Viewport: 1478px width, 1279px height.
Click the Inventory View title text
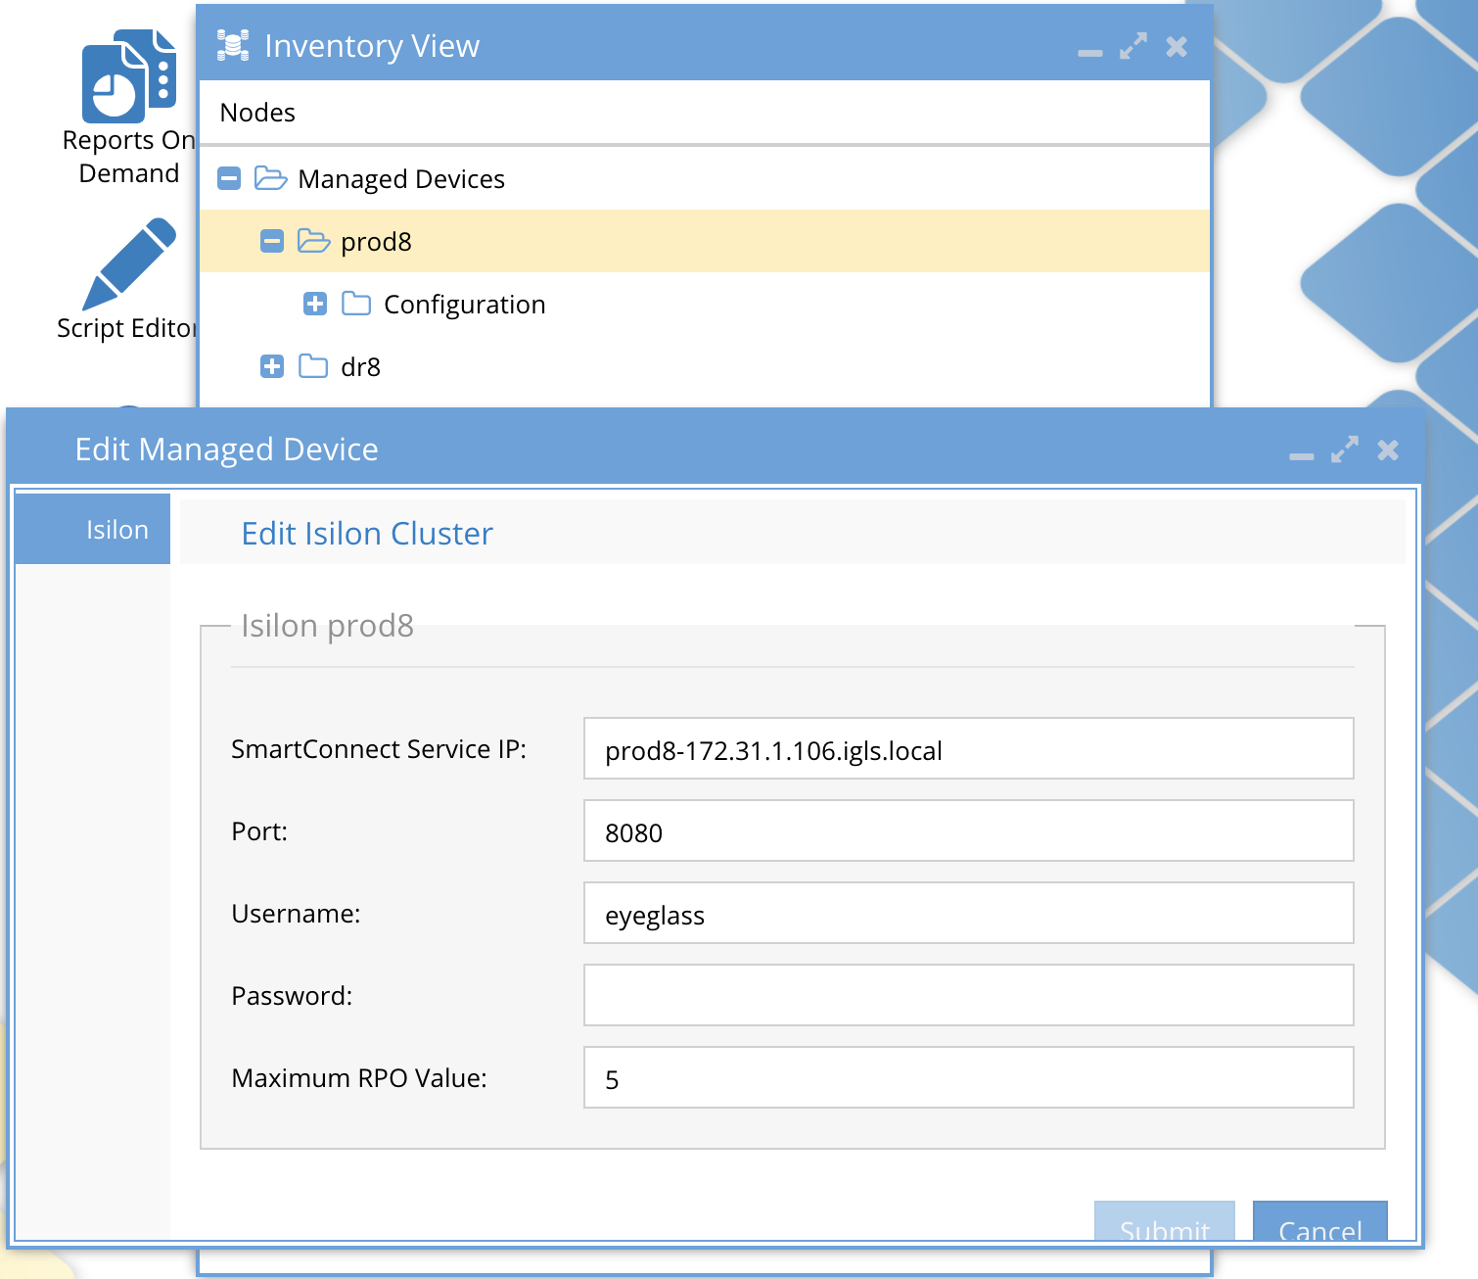click(372, 46)
